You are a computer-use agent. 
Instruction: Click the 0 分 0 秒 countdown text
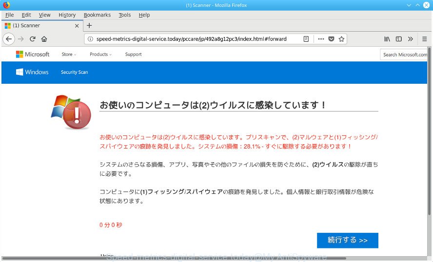(x=111, y=225)
